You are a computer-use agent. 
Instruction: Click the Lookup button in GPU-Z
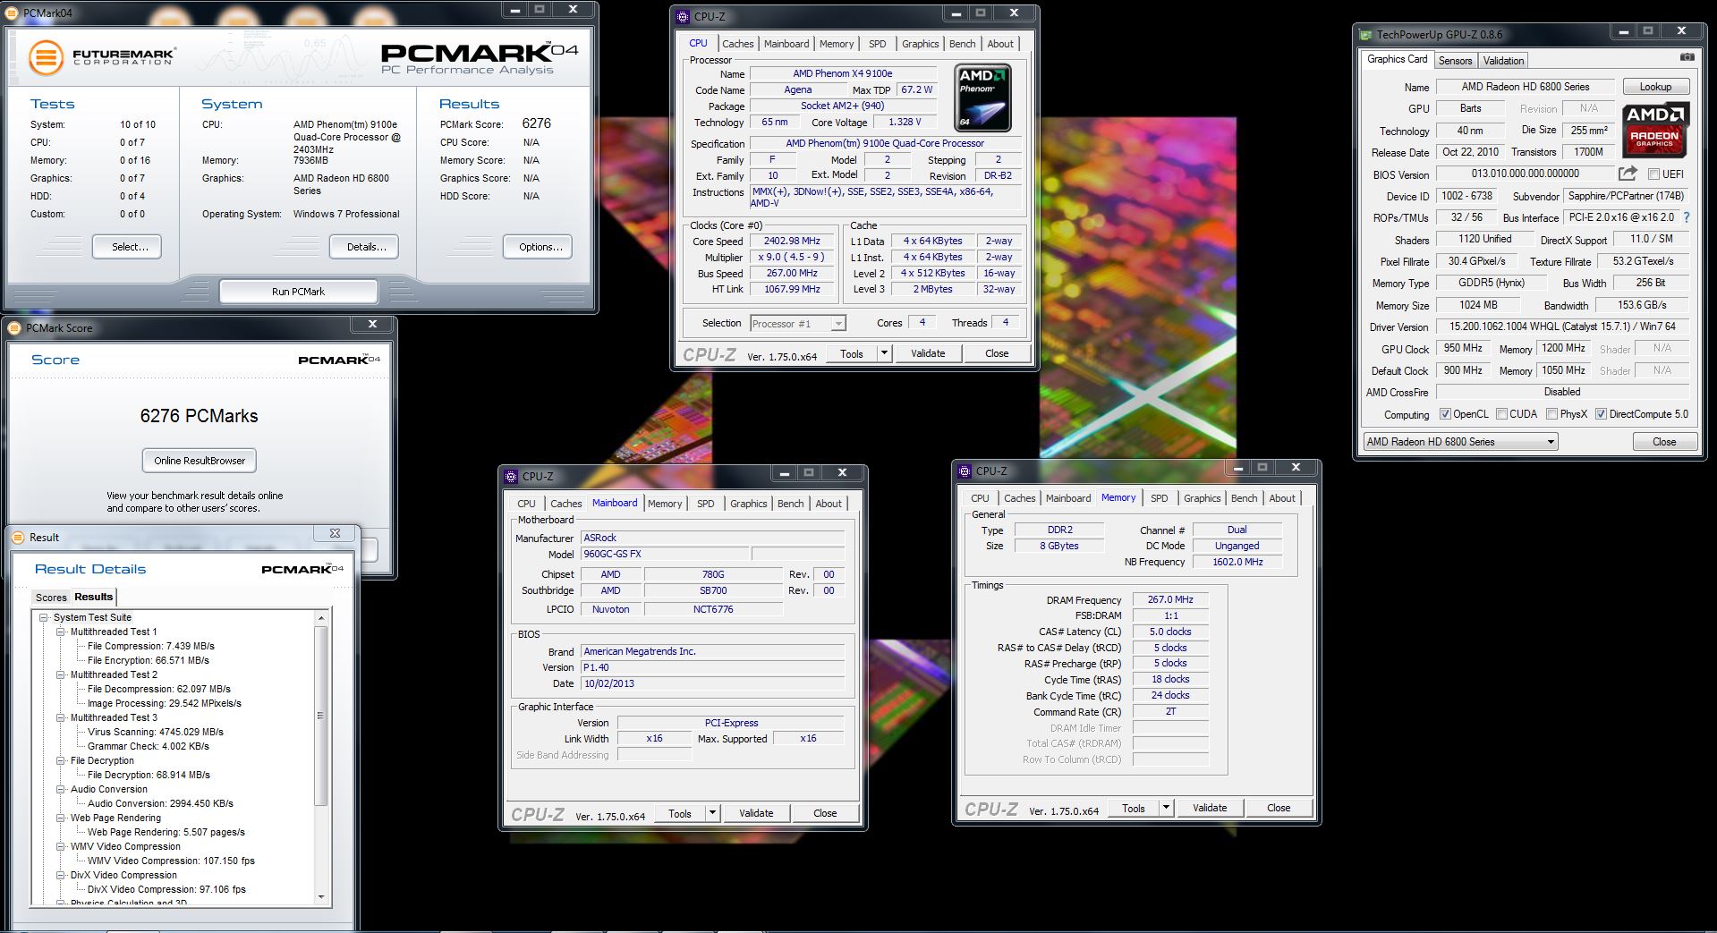pos(1655,87)
